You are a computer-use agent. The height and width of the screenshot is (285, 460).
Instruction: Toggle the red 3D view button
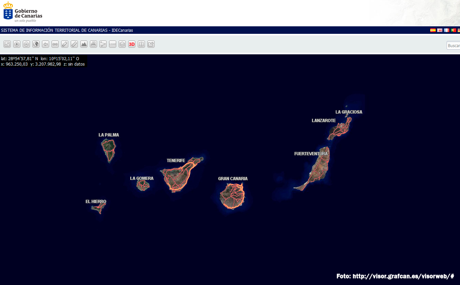tap(132, 44)
